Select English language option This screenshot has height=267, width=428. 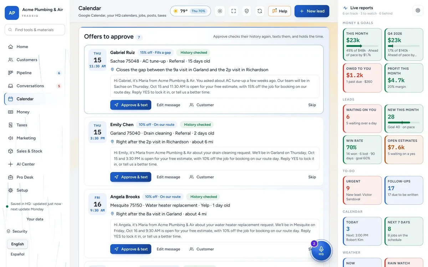(17, 244)
